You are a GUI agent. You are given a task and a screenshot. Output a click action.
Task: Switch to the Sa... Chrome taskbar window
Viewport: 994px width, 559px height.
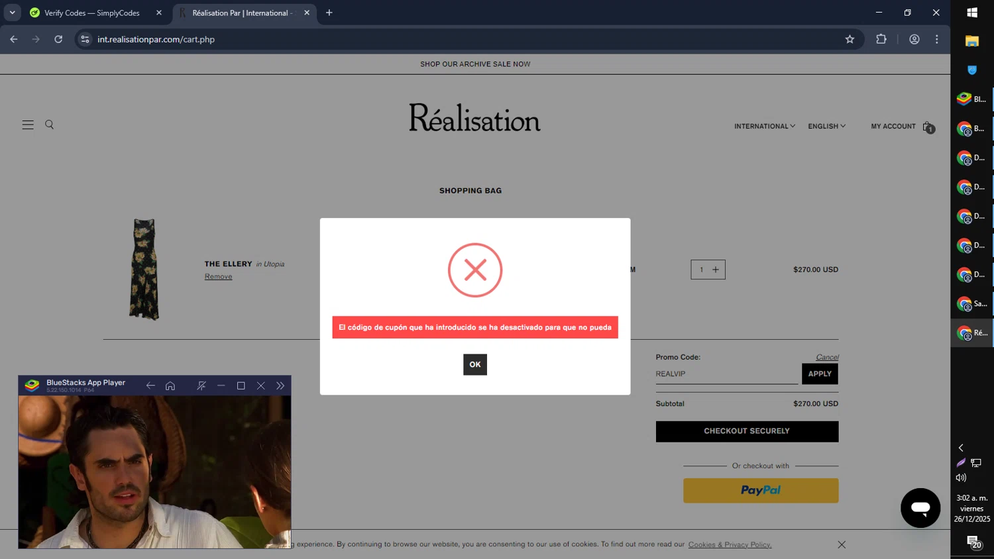coord(972,304)
